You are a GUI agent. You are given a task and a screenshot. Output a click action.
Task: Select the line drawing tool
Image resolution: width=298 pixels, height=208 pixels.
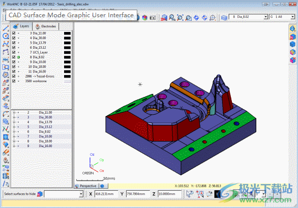pos(6,28)
